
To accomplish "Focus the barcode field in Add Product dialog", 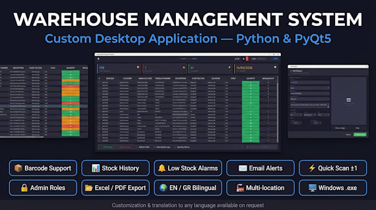I will coord(310,82).
